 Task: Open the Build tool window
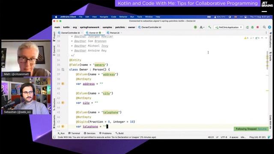pyautogui.click(x=119, y=133)
